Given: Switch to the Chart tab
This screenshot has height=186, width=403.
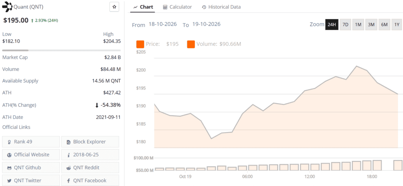Looking at the screenshot, I should pos(143,7).
